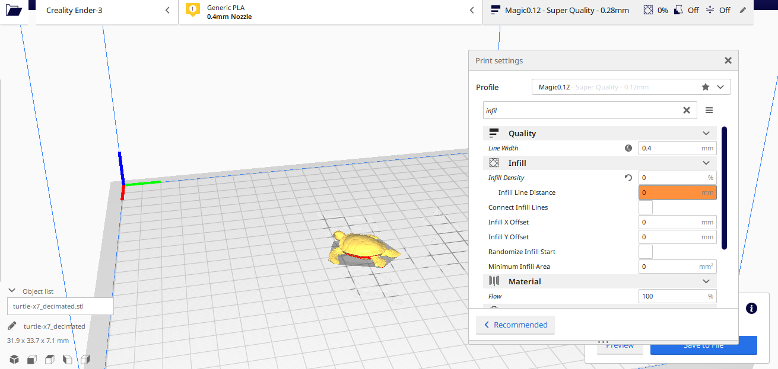Toggle the Randomize Infill Start checkbox
Screen dimensions: 778x369
click(645, 252)
